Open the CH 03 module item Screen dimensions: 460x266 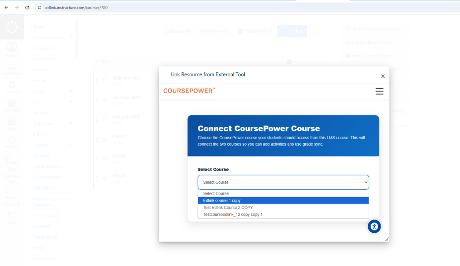click(119, 157)
